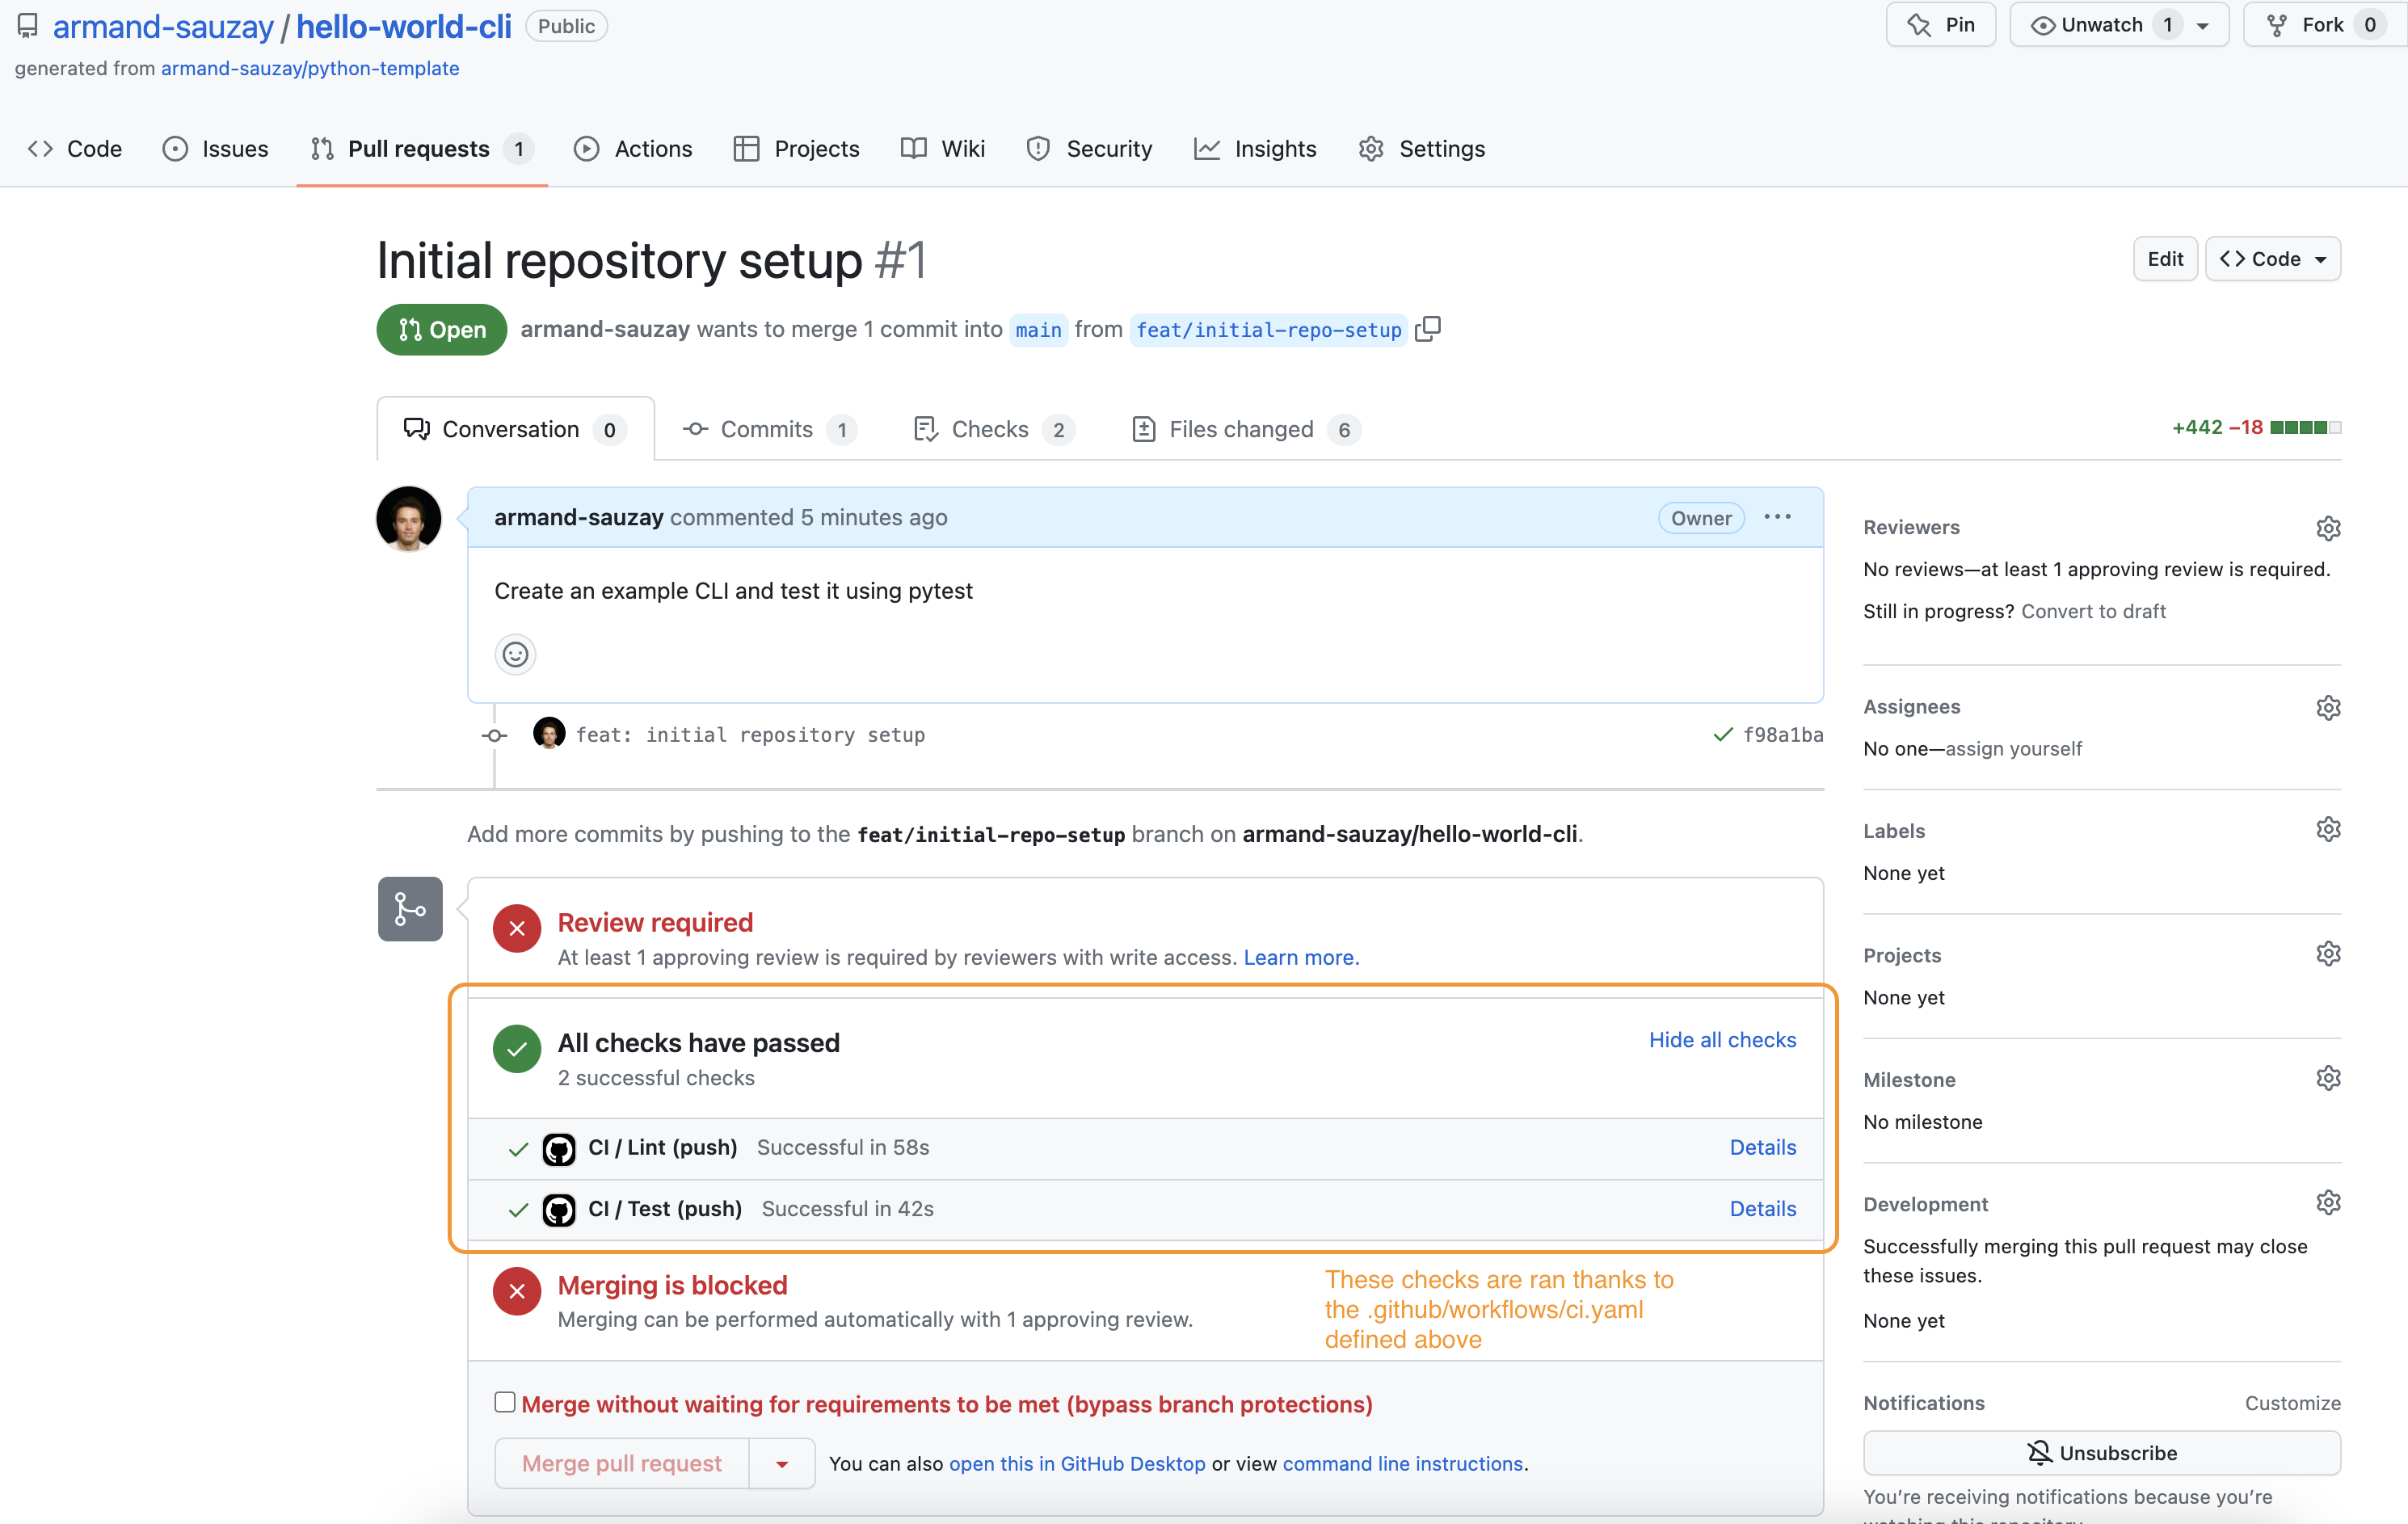Add an emoji reaction to the comment
2408x1524 pixels.
(x=515, y=654)
